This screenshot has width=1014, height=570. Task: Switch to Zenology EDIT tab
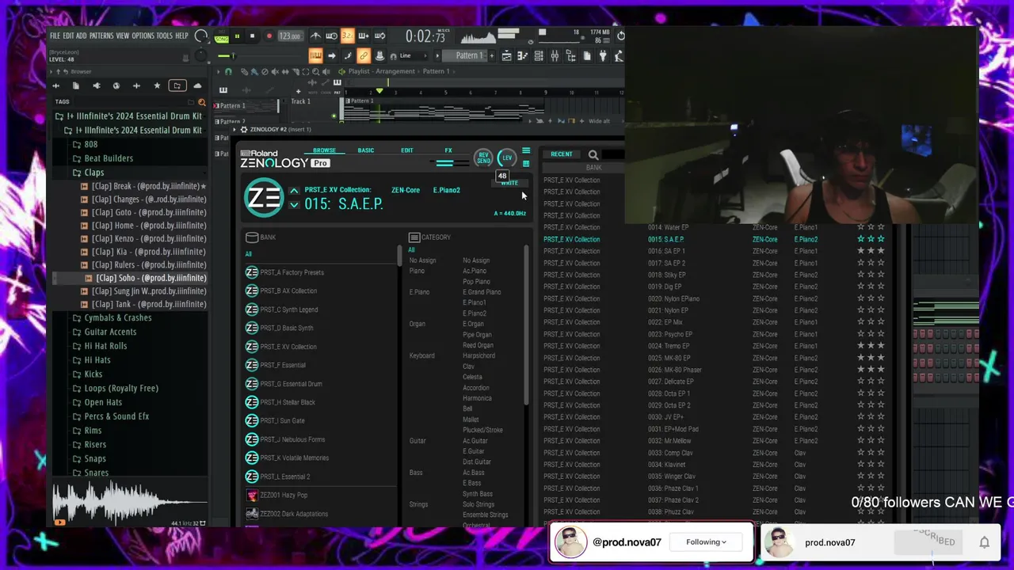[x=406, y=150]
